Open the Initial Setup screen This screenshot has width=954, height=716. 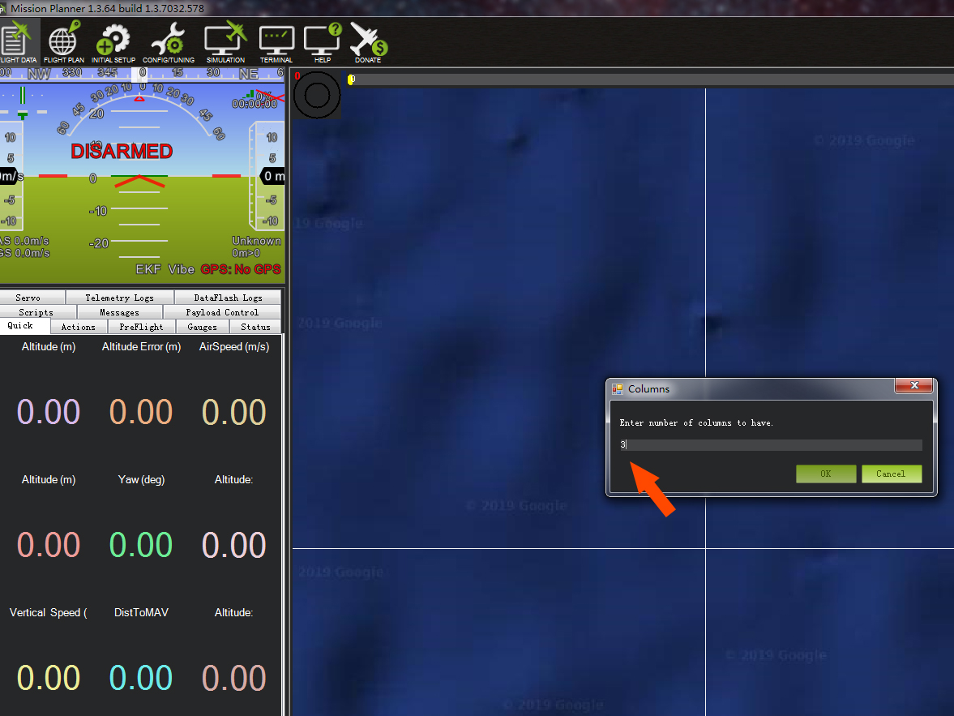(113, 42)
